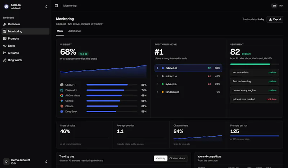Click the Claude burst icon

pyautogui.click(x=62, y=106)
